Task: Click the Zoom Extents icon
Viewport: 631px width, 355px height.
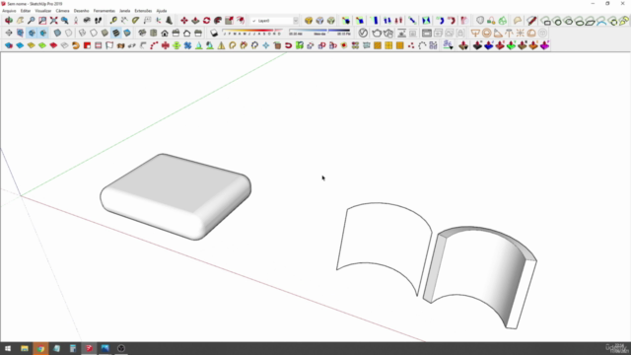Action: pos(53,20)
